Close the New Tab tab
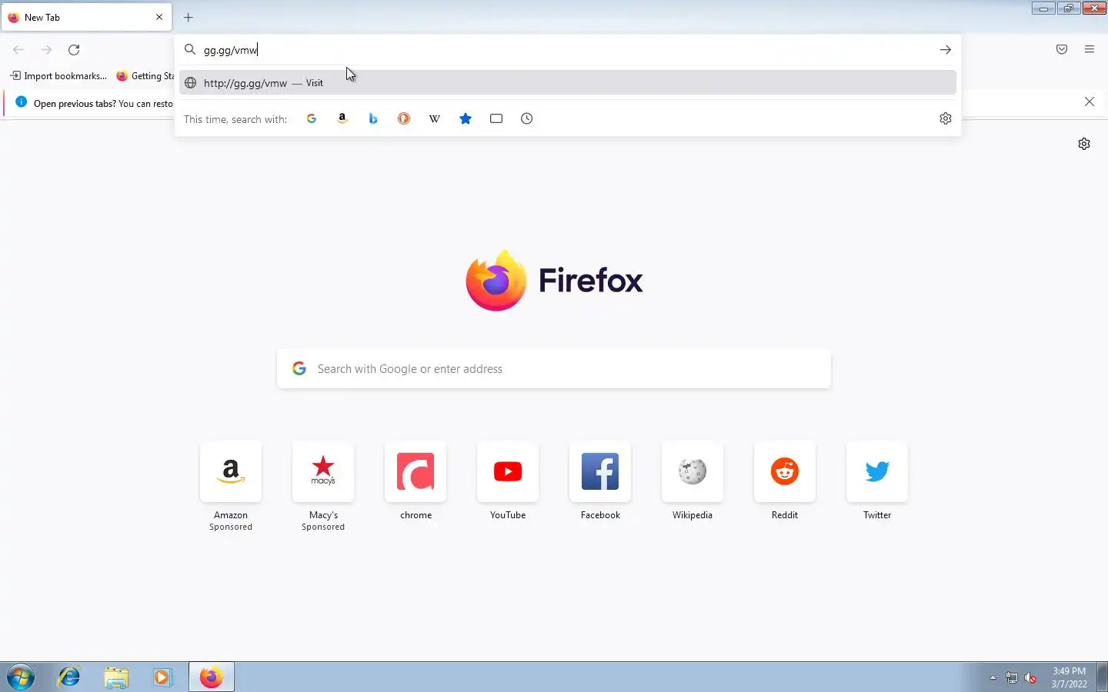This screenshot has height=692, width=1108. pyautogui.click(x=159, y=17)
